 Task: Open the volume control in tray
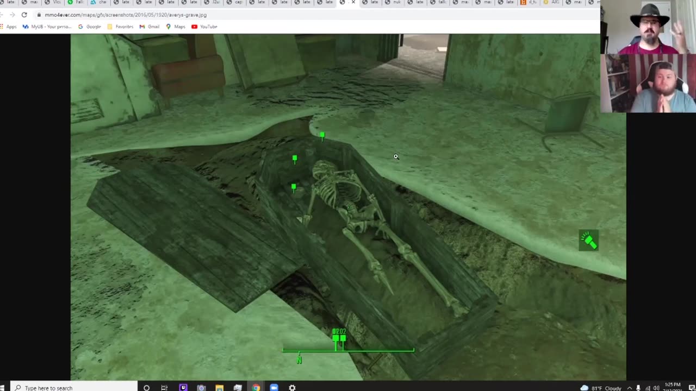(656, 388)
